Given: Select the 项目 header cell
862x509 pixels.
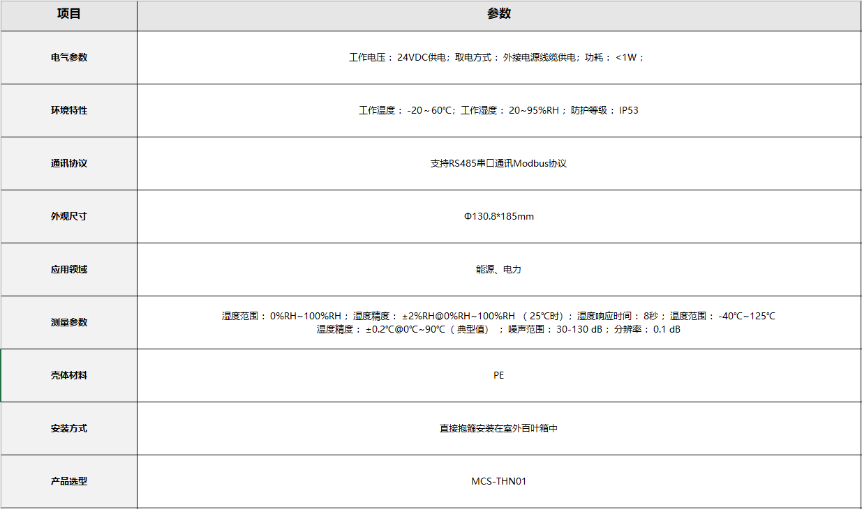Looking at the screenshot, I should coord(68,14).
